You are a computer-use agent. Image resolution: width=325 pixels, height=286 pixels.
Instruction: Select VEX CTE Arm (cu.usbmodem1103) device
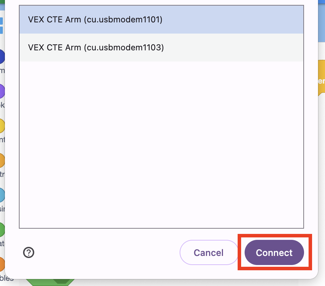pos(161,47)
